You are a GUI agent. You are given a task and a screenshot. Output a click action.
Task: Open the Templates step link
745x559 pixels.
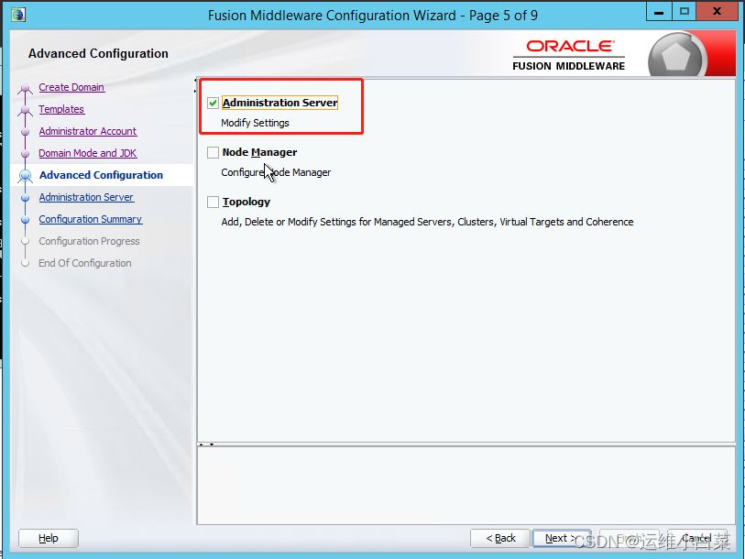click(x=61, y=109)
